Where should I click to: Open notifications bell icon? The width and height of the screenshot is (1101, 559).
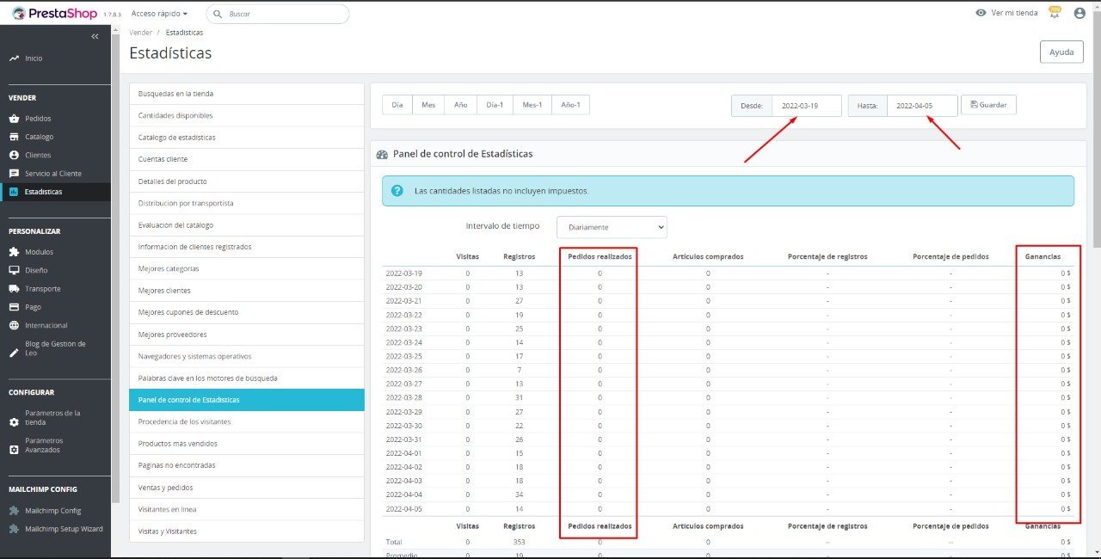pyautogui.click(x=1055, y=13)
